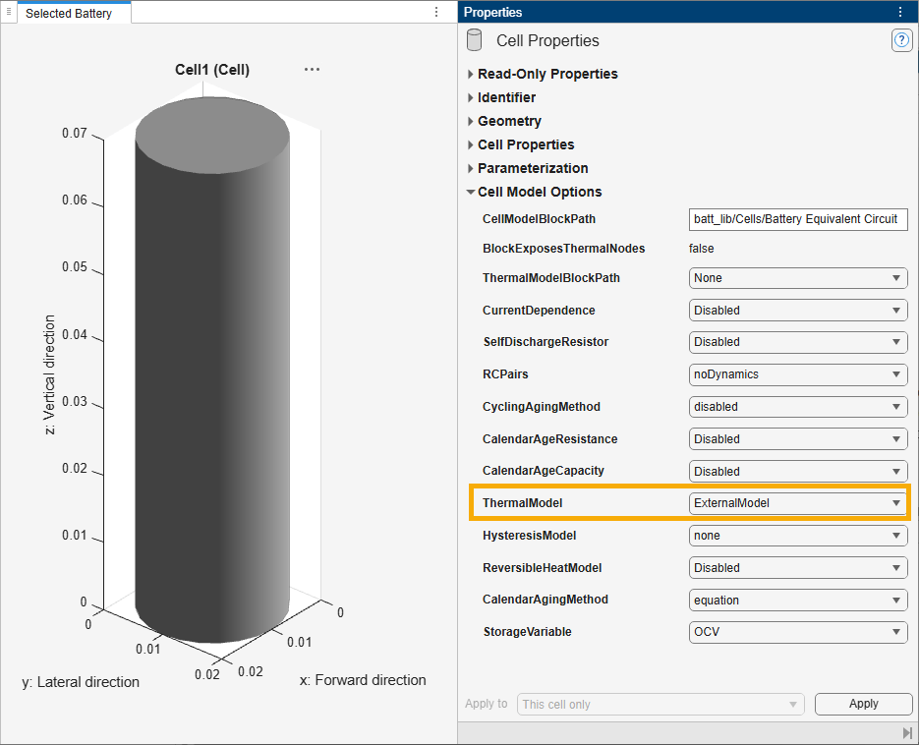Click the Properties panel title
Image resolution: width=919 pixels, height=745 pixels.
pyautogui.click(x=492, y=13)
